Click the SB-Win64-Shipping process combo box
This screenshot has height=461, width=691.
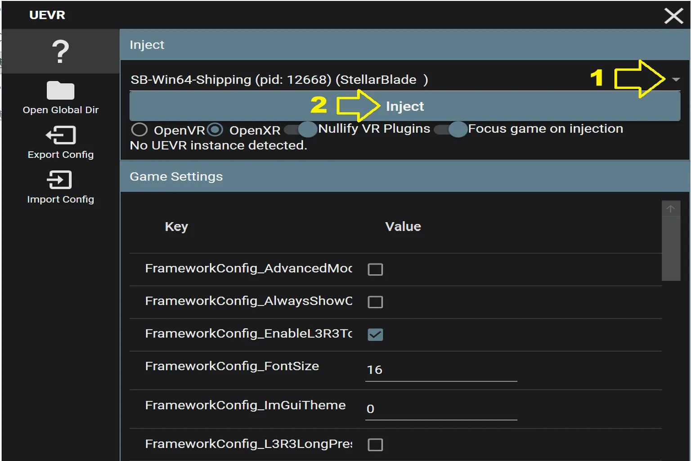click(x=405, y=80)
